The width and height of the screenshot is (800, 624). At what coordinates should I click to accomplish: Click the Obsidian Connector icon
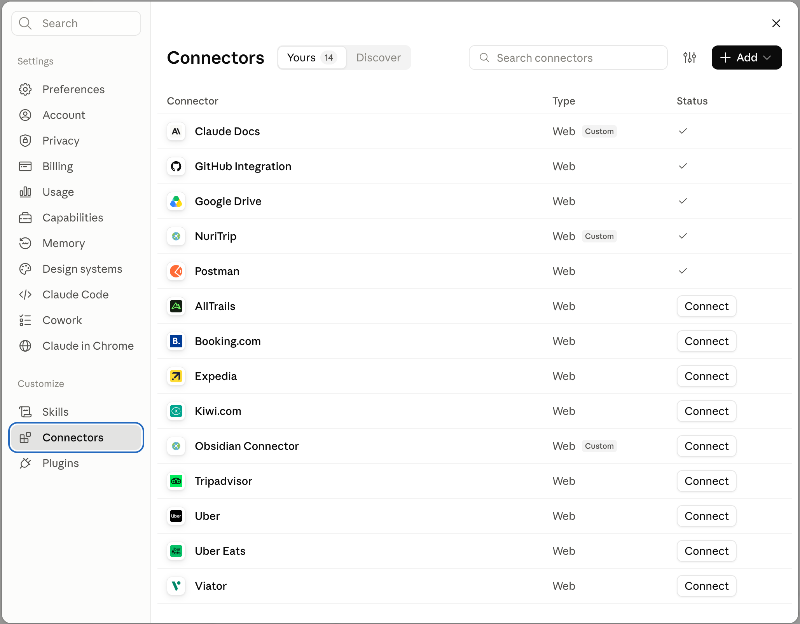click(176, 446)
